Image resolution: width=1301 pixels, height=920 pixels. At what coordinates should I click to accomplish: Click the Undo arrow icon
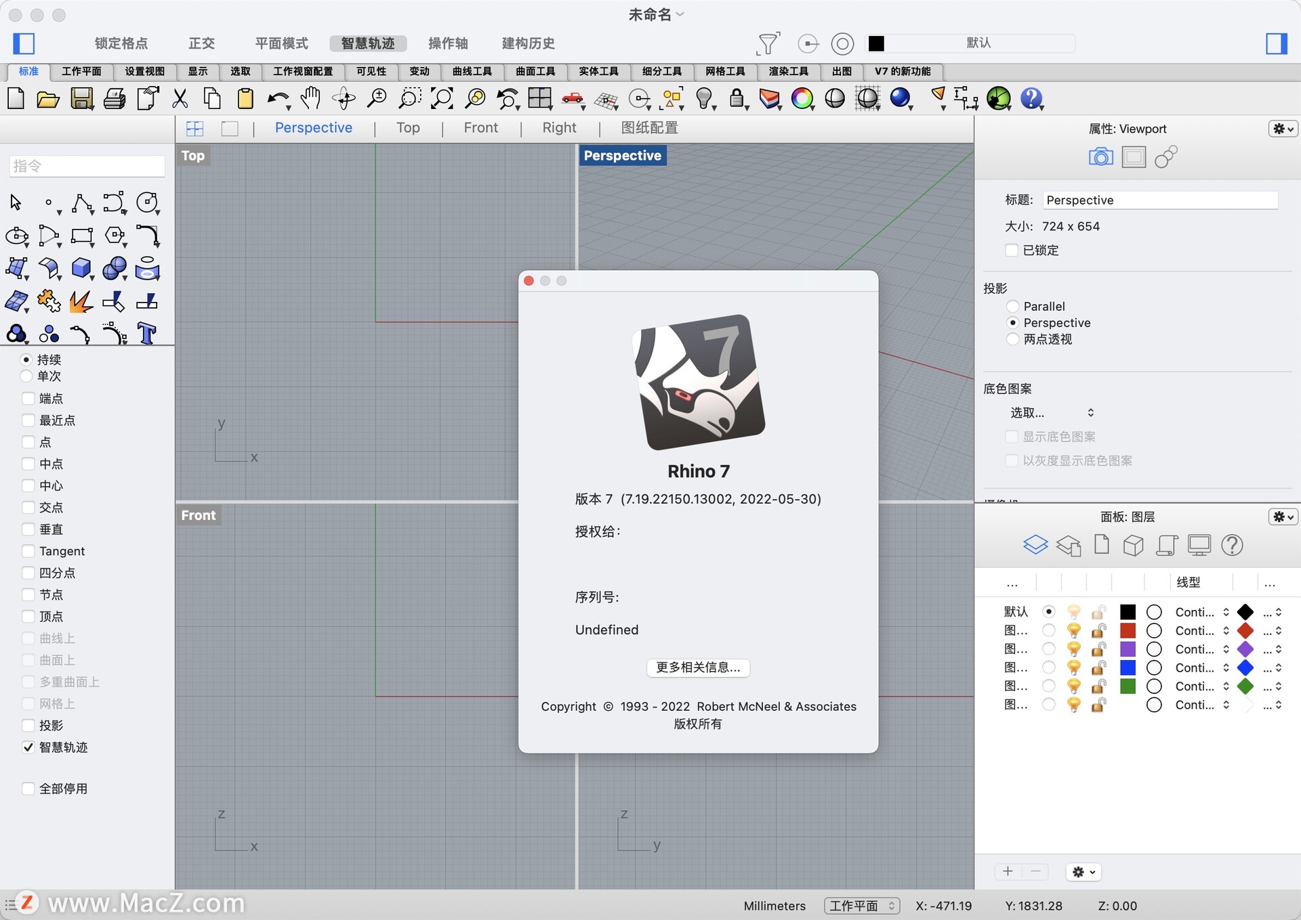click(x=277, y=99)
